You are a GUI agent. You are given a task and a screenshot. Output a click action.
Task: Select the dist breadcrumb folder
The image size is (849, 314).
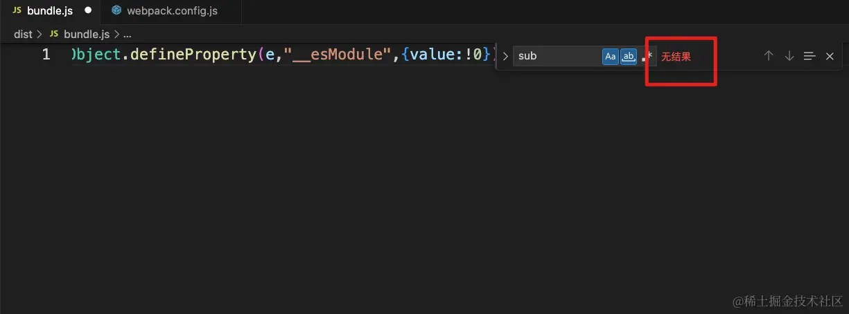click(23, 33)
